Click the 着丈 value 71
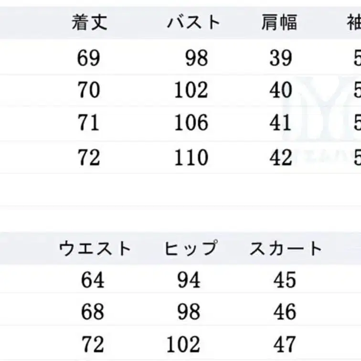361x361 pixels. pyautogui.click(x=89, y=123)
